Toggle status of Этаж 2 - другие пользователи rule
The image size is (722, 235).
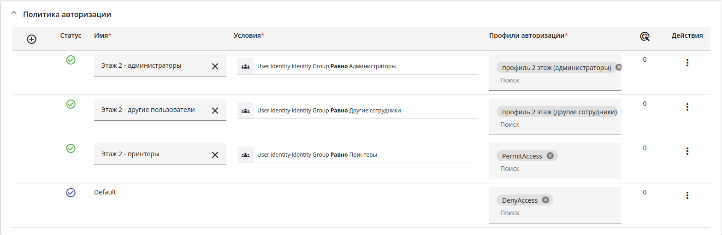[x=71, y=104]
